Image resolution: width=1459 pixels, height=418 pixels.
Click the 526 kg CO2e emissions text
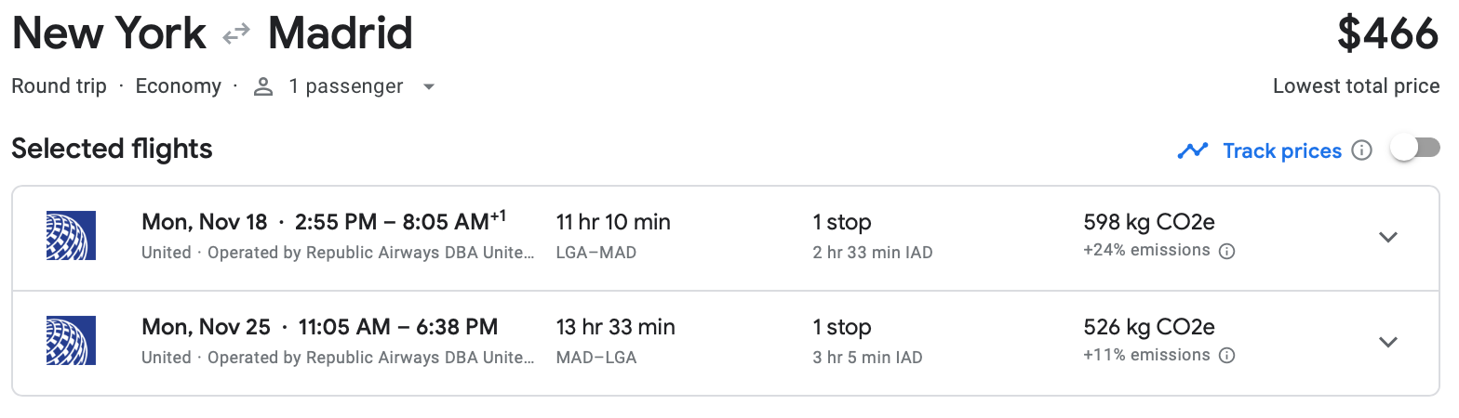[1148, 328]
